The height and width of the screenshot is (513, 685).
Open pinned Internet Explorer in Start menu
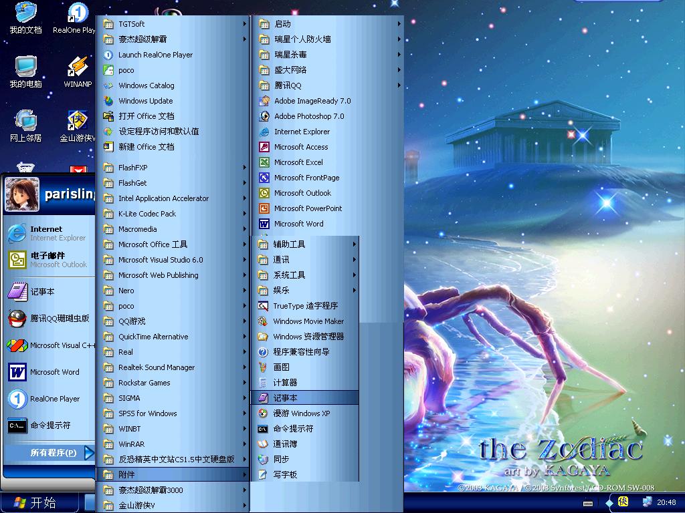tap(49, 233)
